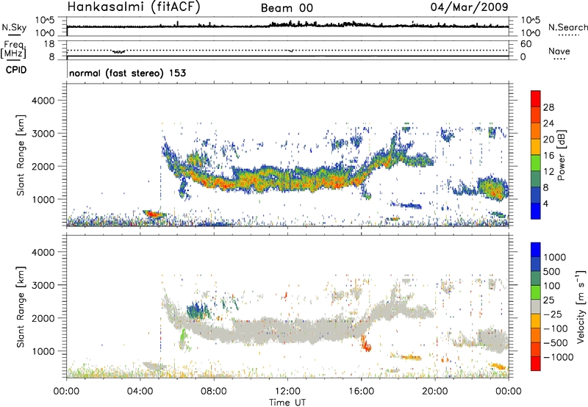Click the 'N.Sky' axis label
Image resolution: width=588 pixels, height=407 pixels.
point(14,27)
